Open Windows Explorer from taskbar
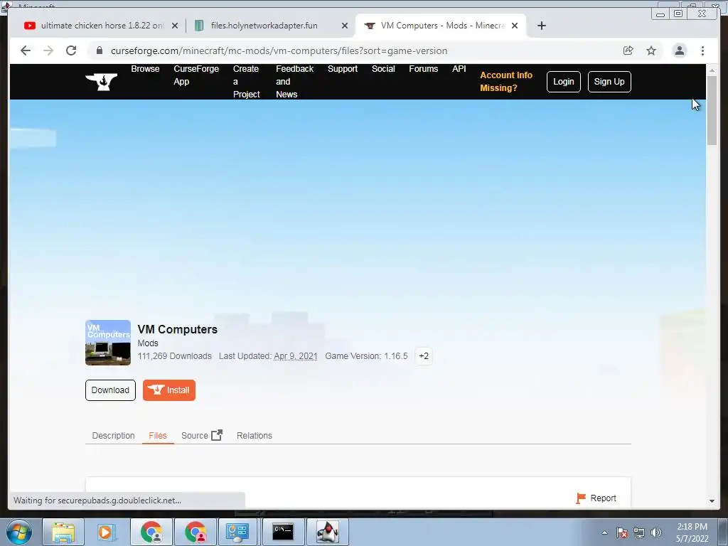Screen dimensions: 728x546 coord(63,532)
